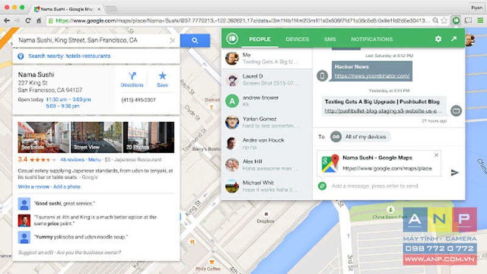Viewport: 487px width, 274px height.
Task: Click Add a photo link
Action: point(67,187)
